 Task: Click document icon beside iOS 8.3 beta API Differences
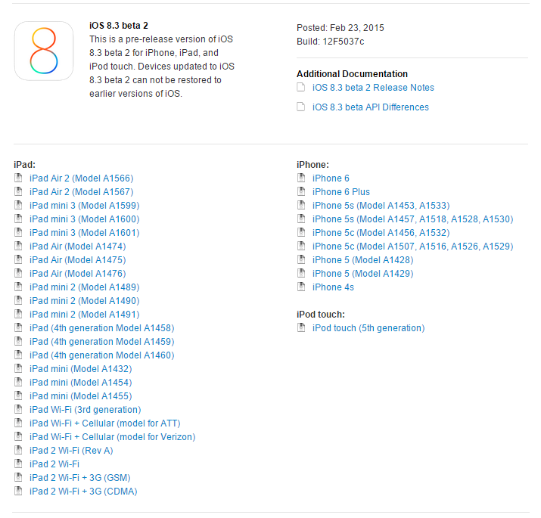pos(301,107)
